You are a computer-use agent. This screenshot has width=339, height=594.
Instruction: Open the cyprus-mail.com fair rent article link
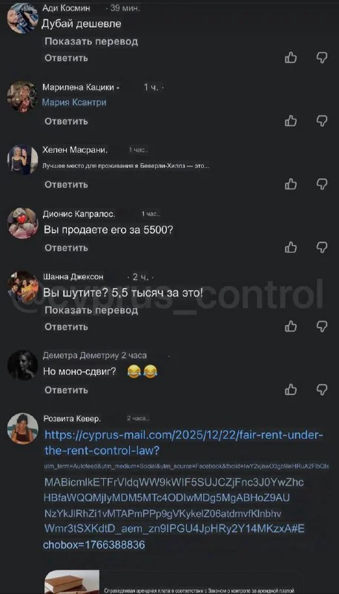(x=184, y=443)
